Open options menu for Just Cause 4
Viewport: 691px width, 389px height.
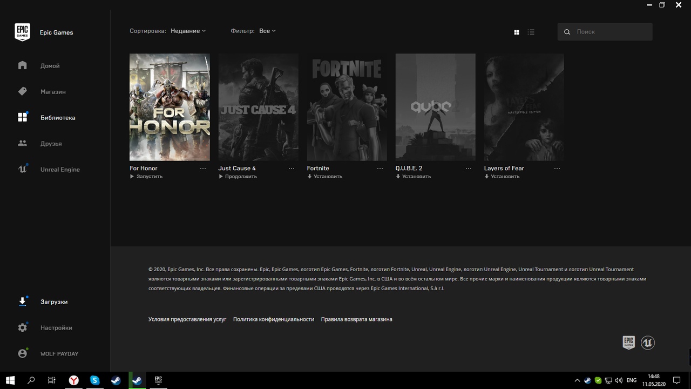click(292, 169)
